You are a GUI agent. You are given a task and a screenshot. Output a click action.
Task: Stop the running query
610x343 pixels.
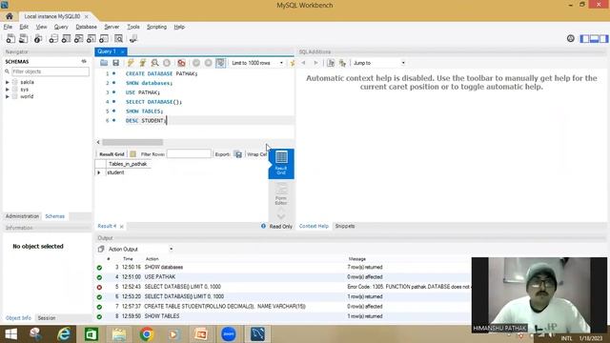click(x=167, y=63)
